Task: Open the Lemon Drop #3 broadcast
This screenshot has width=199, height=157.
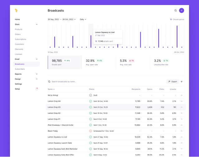Action: coord(54,107)
